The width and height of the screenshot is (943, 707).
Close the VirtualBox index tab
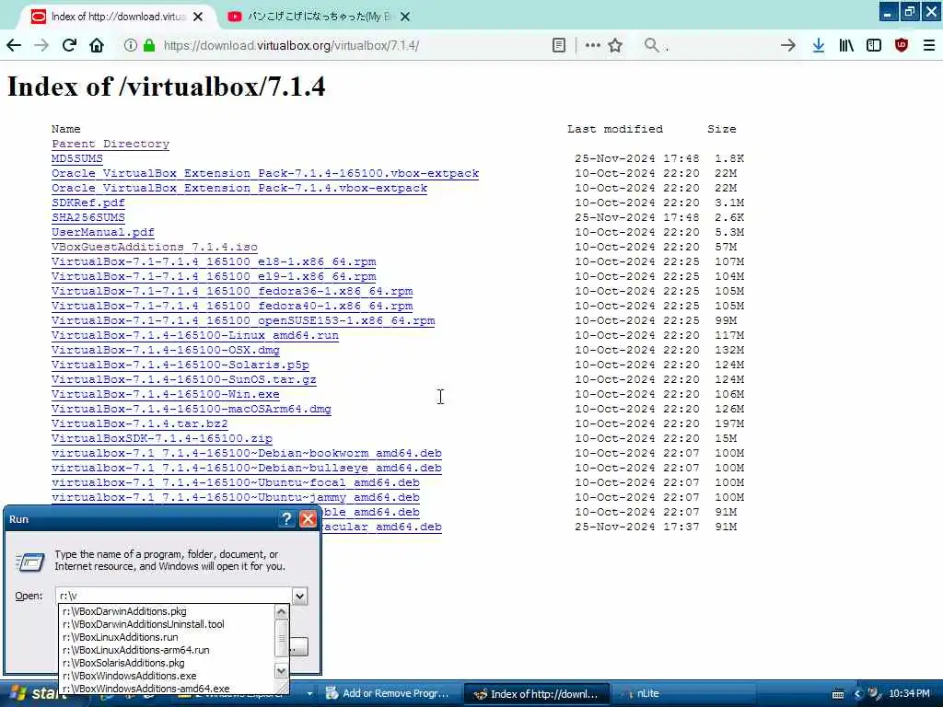tap(198, 17)
